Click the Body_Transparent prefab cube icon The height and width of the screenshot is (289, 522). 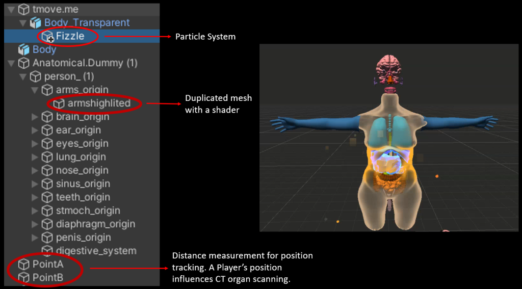click(35, 22)
